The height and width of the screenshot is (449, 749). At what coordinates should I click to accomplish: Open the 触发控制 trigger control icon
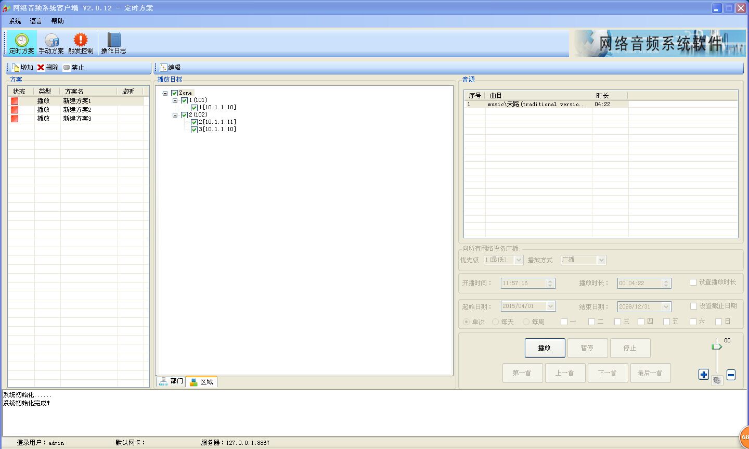click(x=81, y=41)
